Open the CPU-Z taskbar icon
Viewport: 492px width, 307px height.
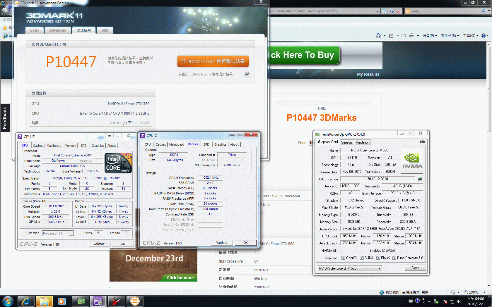[98, 301]
